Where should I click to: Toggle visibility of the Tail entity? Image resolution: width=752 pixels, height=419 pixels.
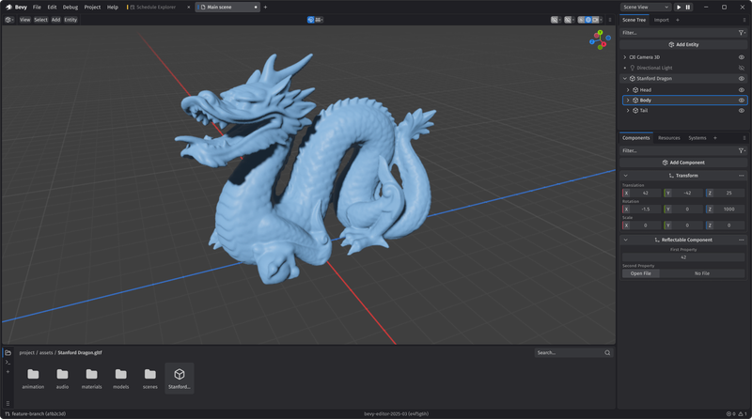tap(742, 111)
